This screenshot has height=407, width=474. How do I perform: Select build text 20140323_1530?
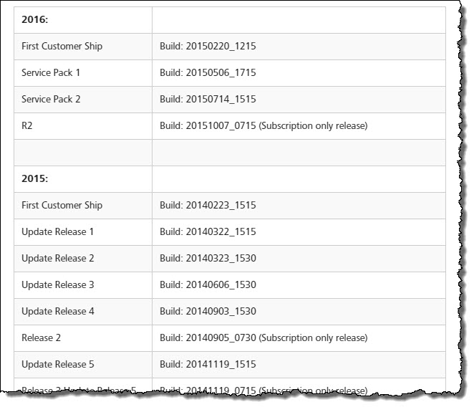[208, 258]
